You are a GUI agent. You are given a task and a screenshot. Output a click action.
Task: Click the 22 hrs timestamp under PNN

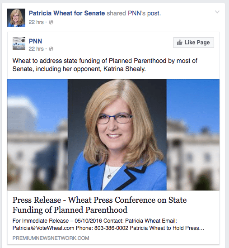pos(36,49)
